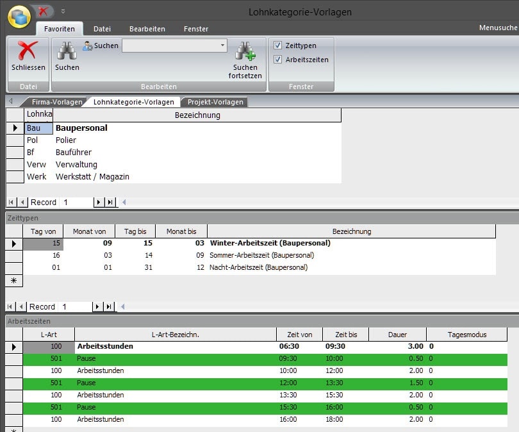This screenshot has height=432, width=519.
Task: Click the Monat bis column header
Action: click(x=181, y=231)
